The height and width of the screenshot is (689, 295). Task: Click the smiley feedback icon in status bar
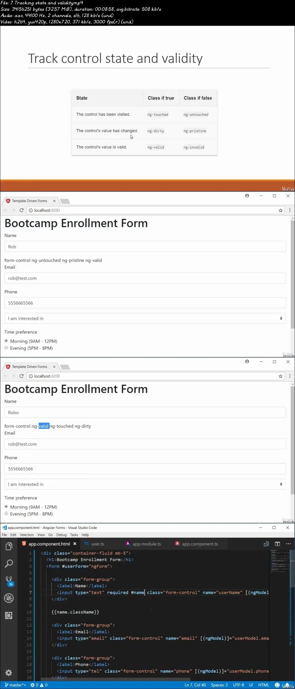277,685
